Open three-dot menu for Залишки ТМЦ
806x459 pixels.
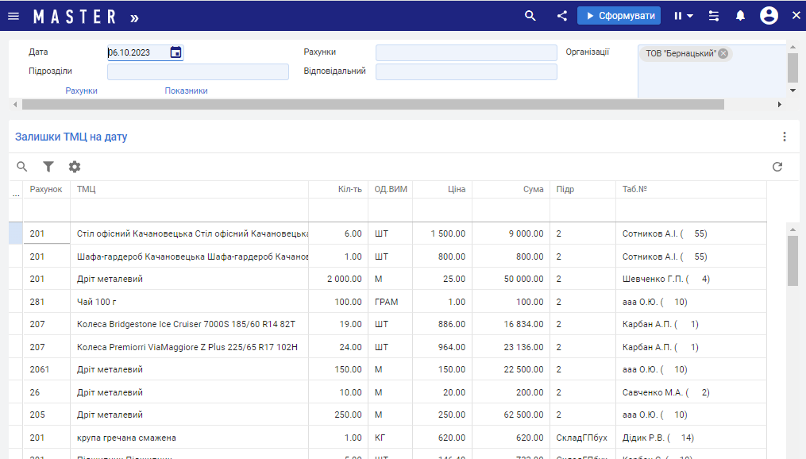785,137
